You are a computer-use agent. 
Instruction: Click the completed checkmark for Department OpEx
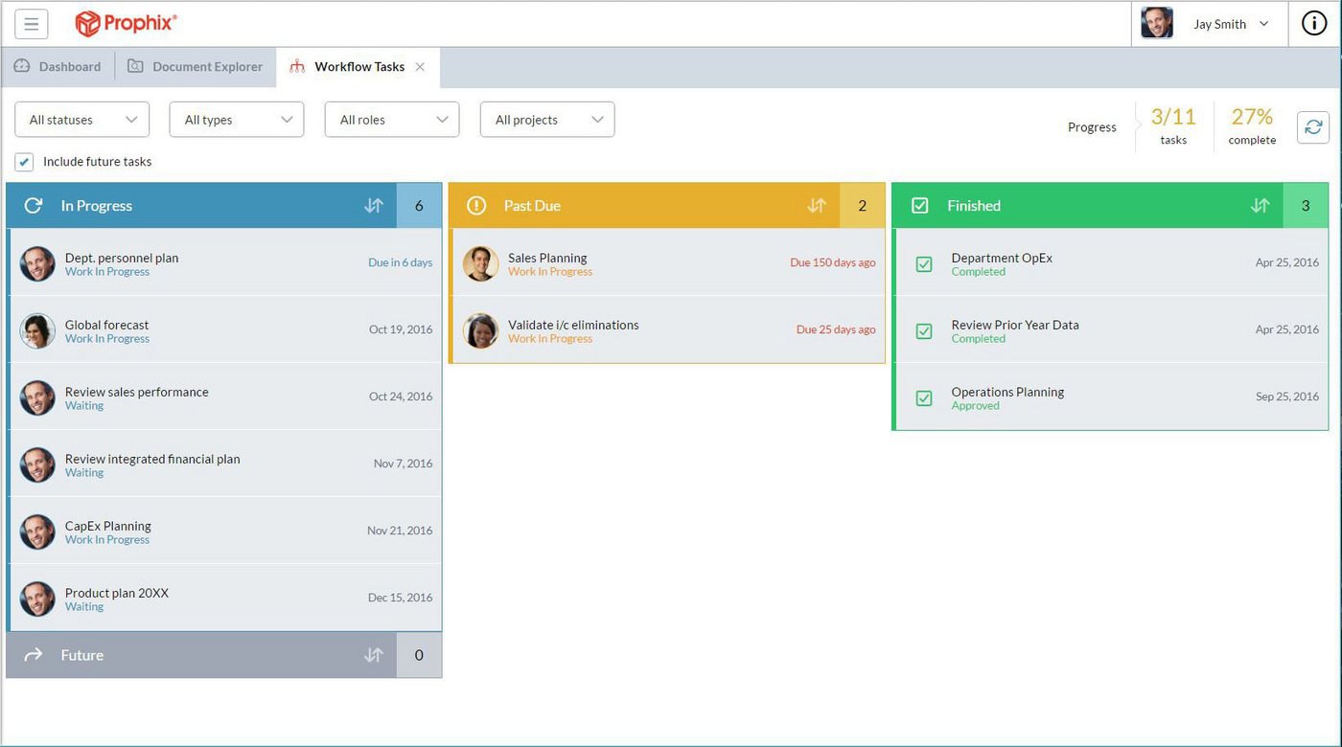(923, 264)
